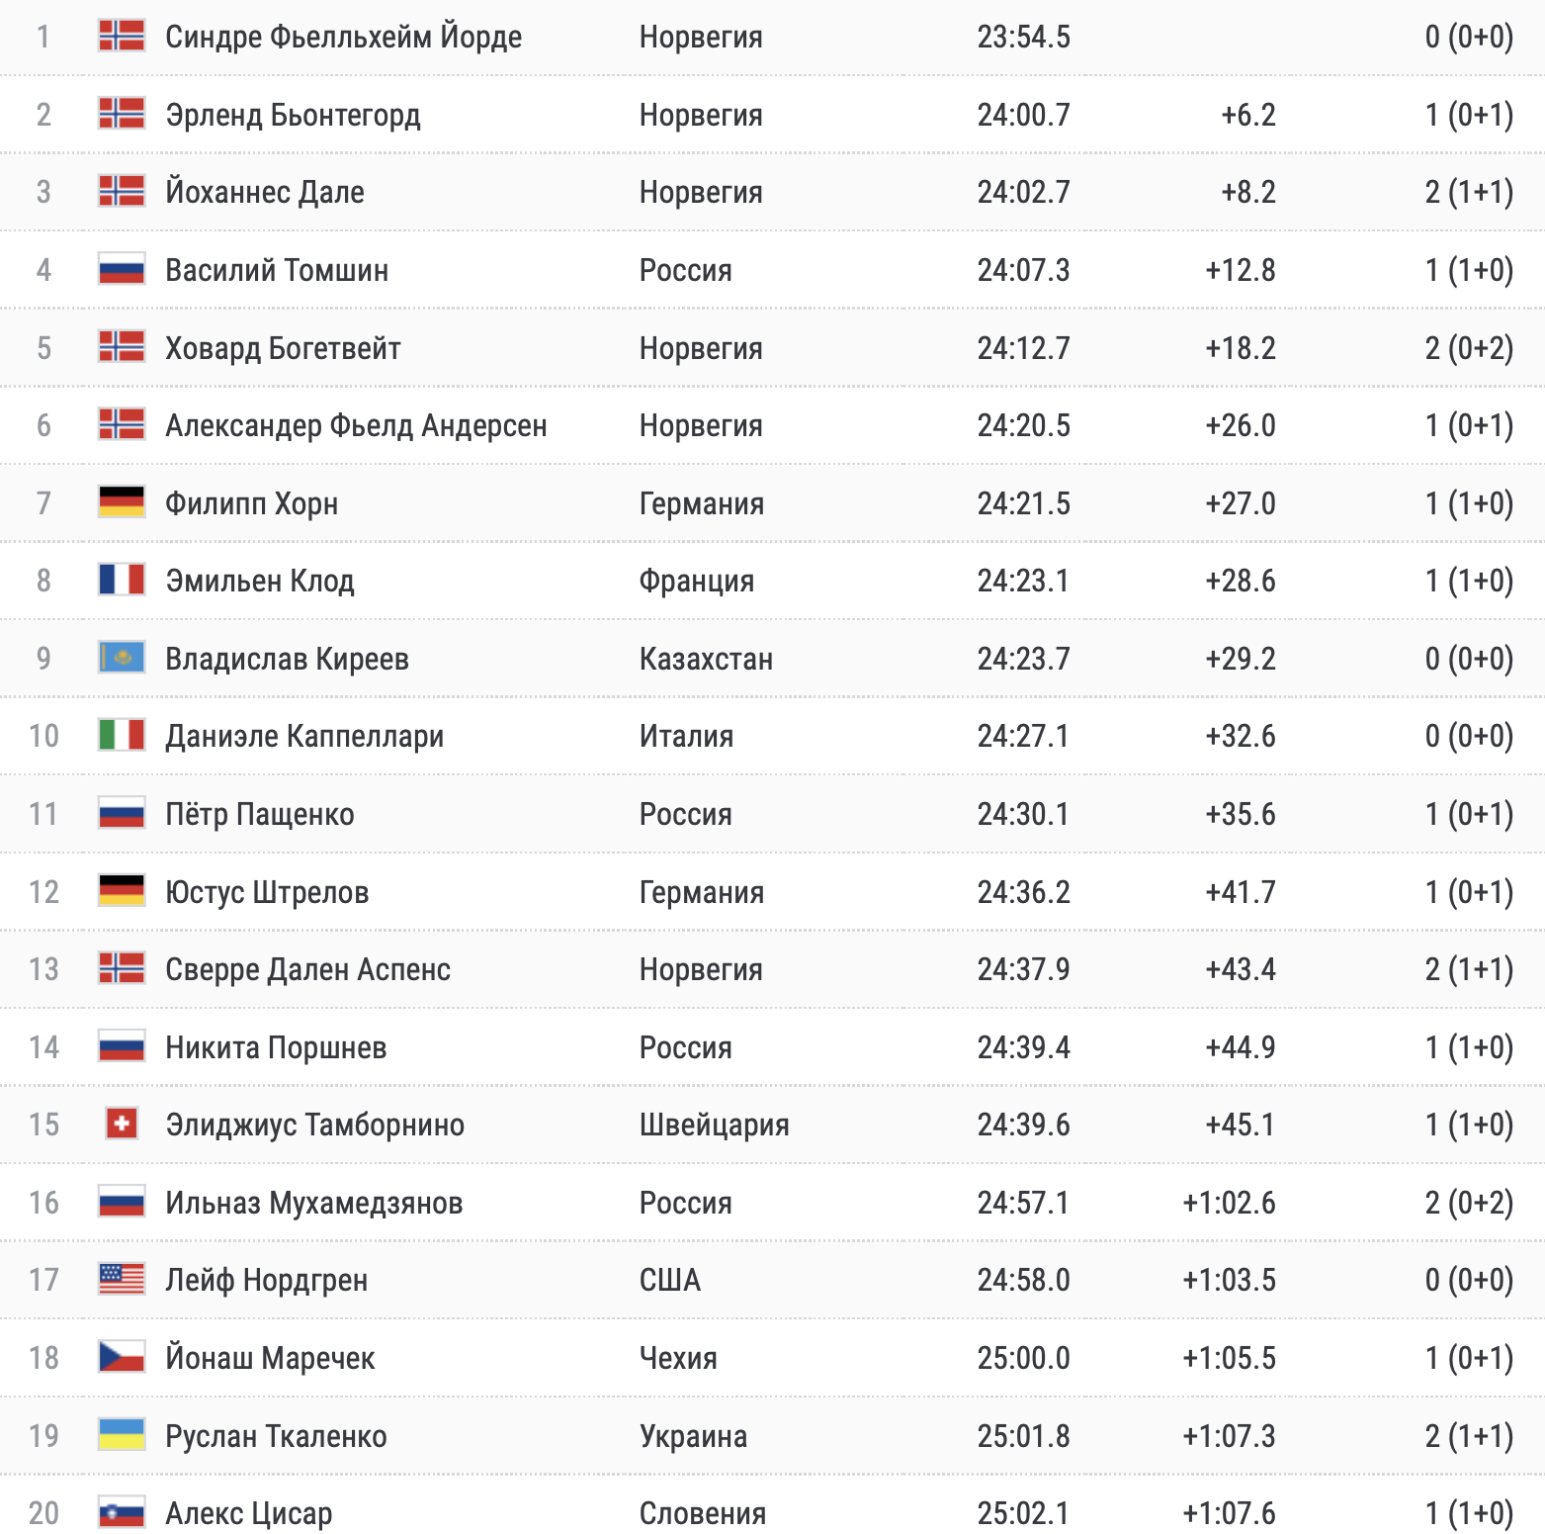Image resolution: width=1545 pixels, height=1534 pixels.
Task: Click Ukrainian flag next to Руслан Ткаленко
Action: coord(122,1434)
